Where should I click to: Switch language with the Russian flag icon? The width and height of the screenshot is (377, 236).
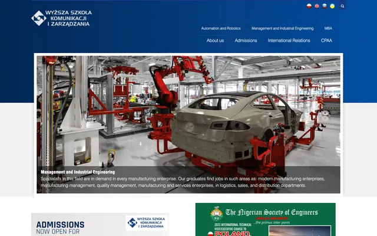[325, 6]
